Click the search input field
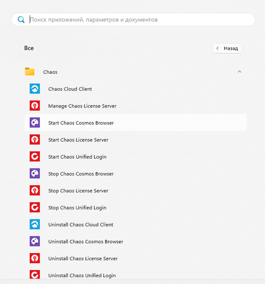Viewport: 265px width, 284px height. click(133, 20)
